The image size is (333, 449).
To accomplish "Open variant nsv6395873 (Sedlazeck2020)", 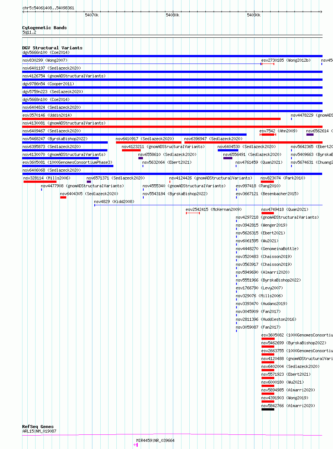I will [x=52, y=147].
